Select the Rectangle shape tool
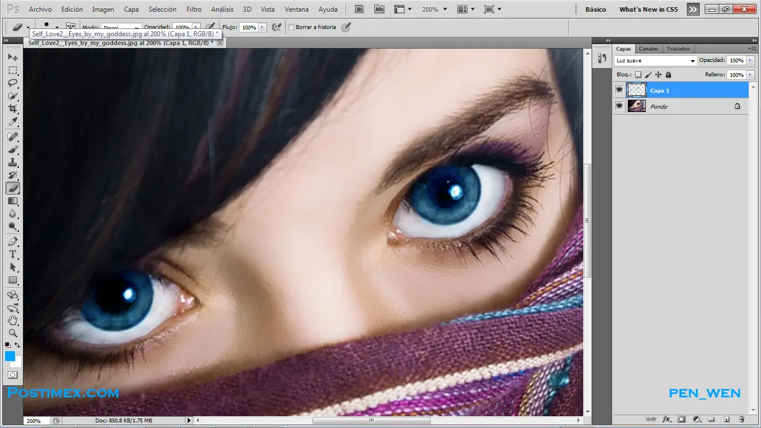The height and width of the screenshot is (428, 761). point(13,280)
